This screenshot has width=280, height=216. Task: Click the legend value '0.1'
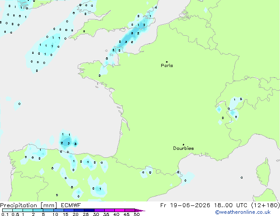5,214
